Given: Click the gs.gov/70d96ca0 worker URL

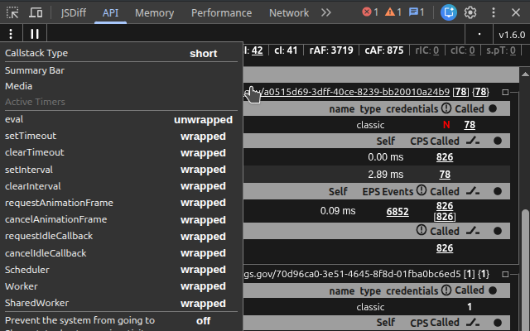Looking at the screenshot, I should click(x=352, y=274).
